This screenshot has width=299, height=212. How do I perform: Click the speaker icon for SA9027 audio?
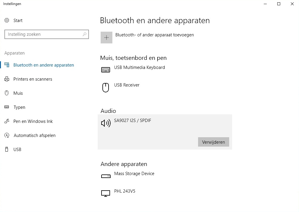click(106, 123)
